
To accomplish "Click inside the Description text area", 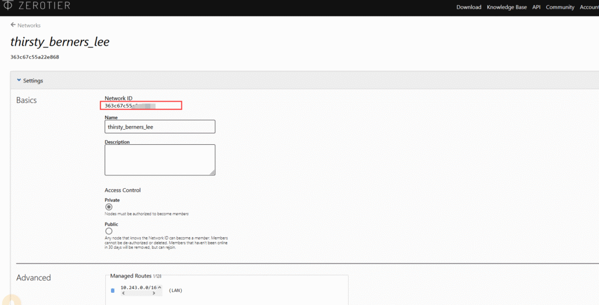I will click(160, 160).
